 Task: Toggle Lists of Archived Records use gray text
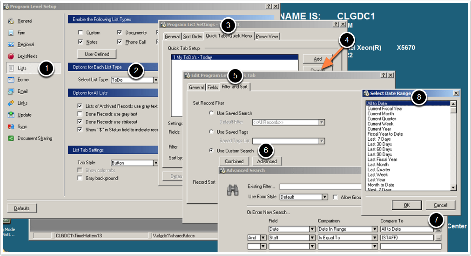80,106
